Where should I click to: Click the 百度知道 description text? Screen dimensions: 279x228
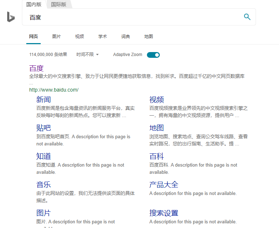tap(80, 168)
